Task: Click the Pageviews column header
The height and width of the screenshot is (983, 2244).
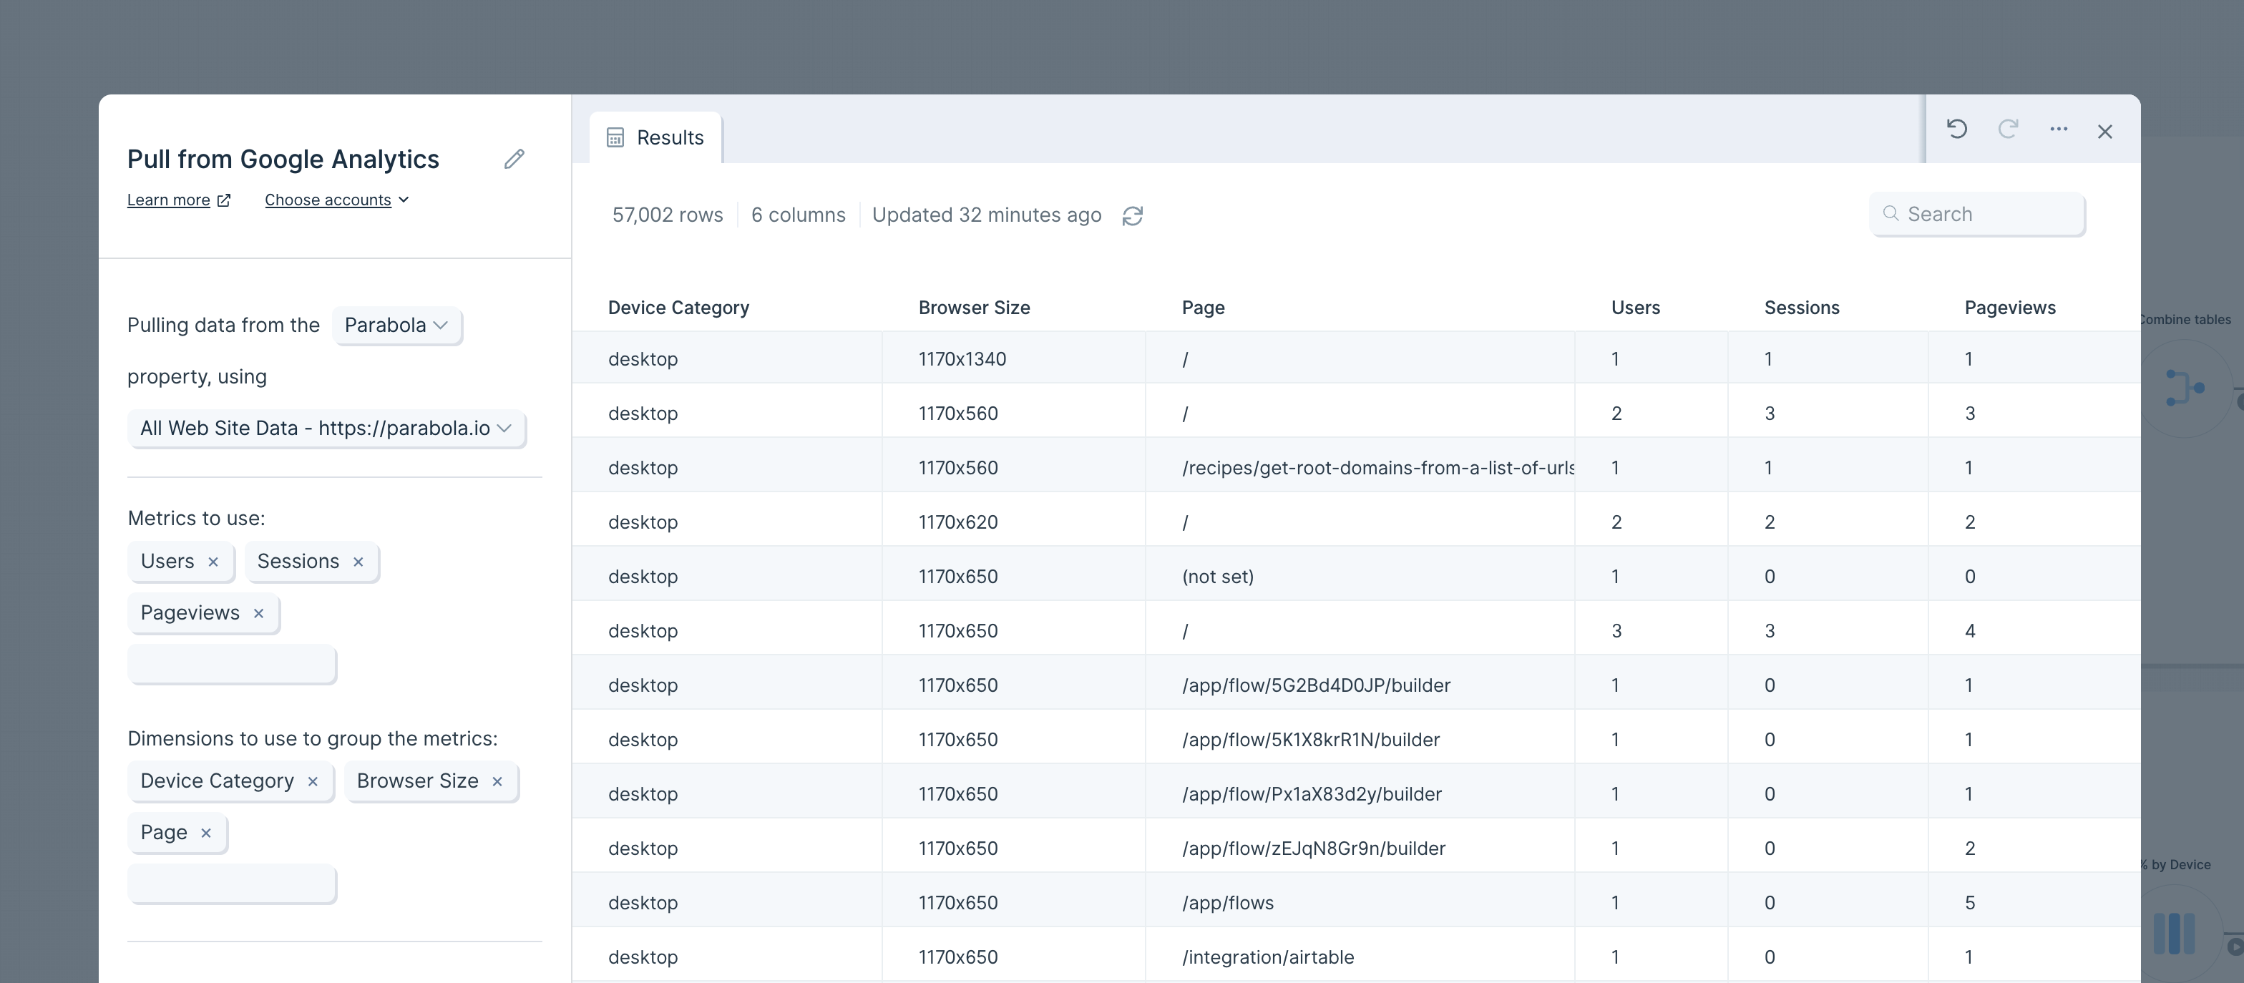Action: 2010,308
